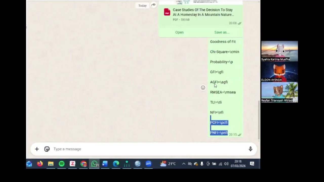Click the Outlook mail taskbar icon
The image size is (324, 182).
(x=29, y=164)
